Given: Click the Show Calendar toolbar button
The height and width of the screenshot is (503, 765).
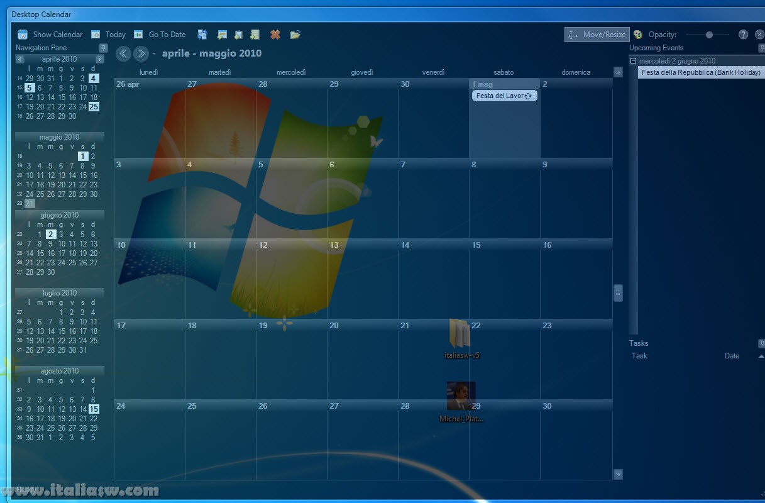Looking at the screenshot, I should pyautogui.click(x=50, y=35).
